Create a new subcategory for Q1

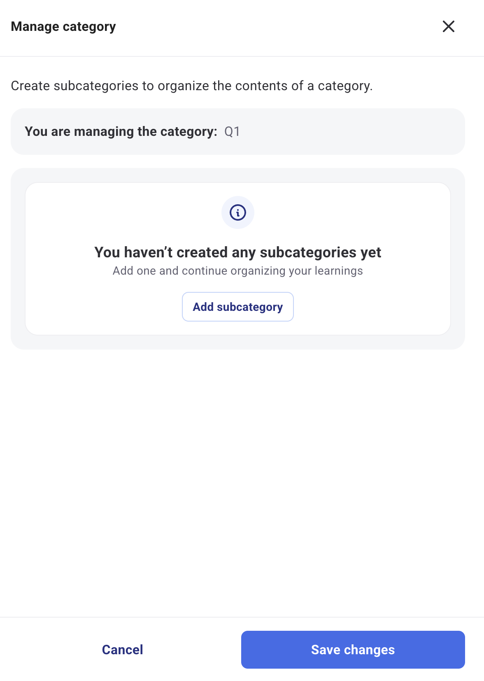238,307
